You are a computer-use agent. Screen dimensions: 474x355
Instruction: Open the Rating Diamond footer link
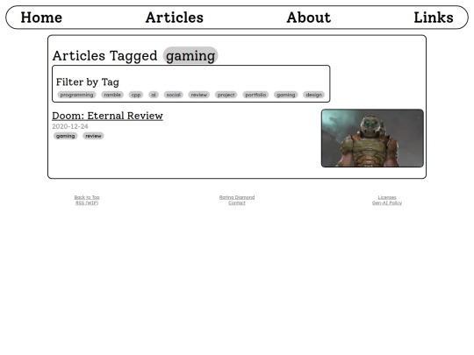[x=237, y=197]
